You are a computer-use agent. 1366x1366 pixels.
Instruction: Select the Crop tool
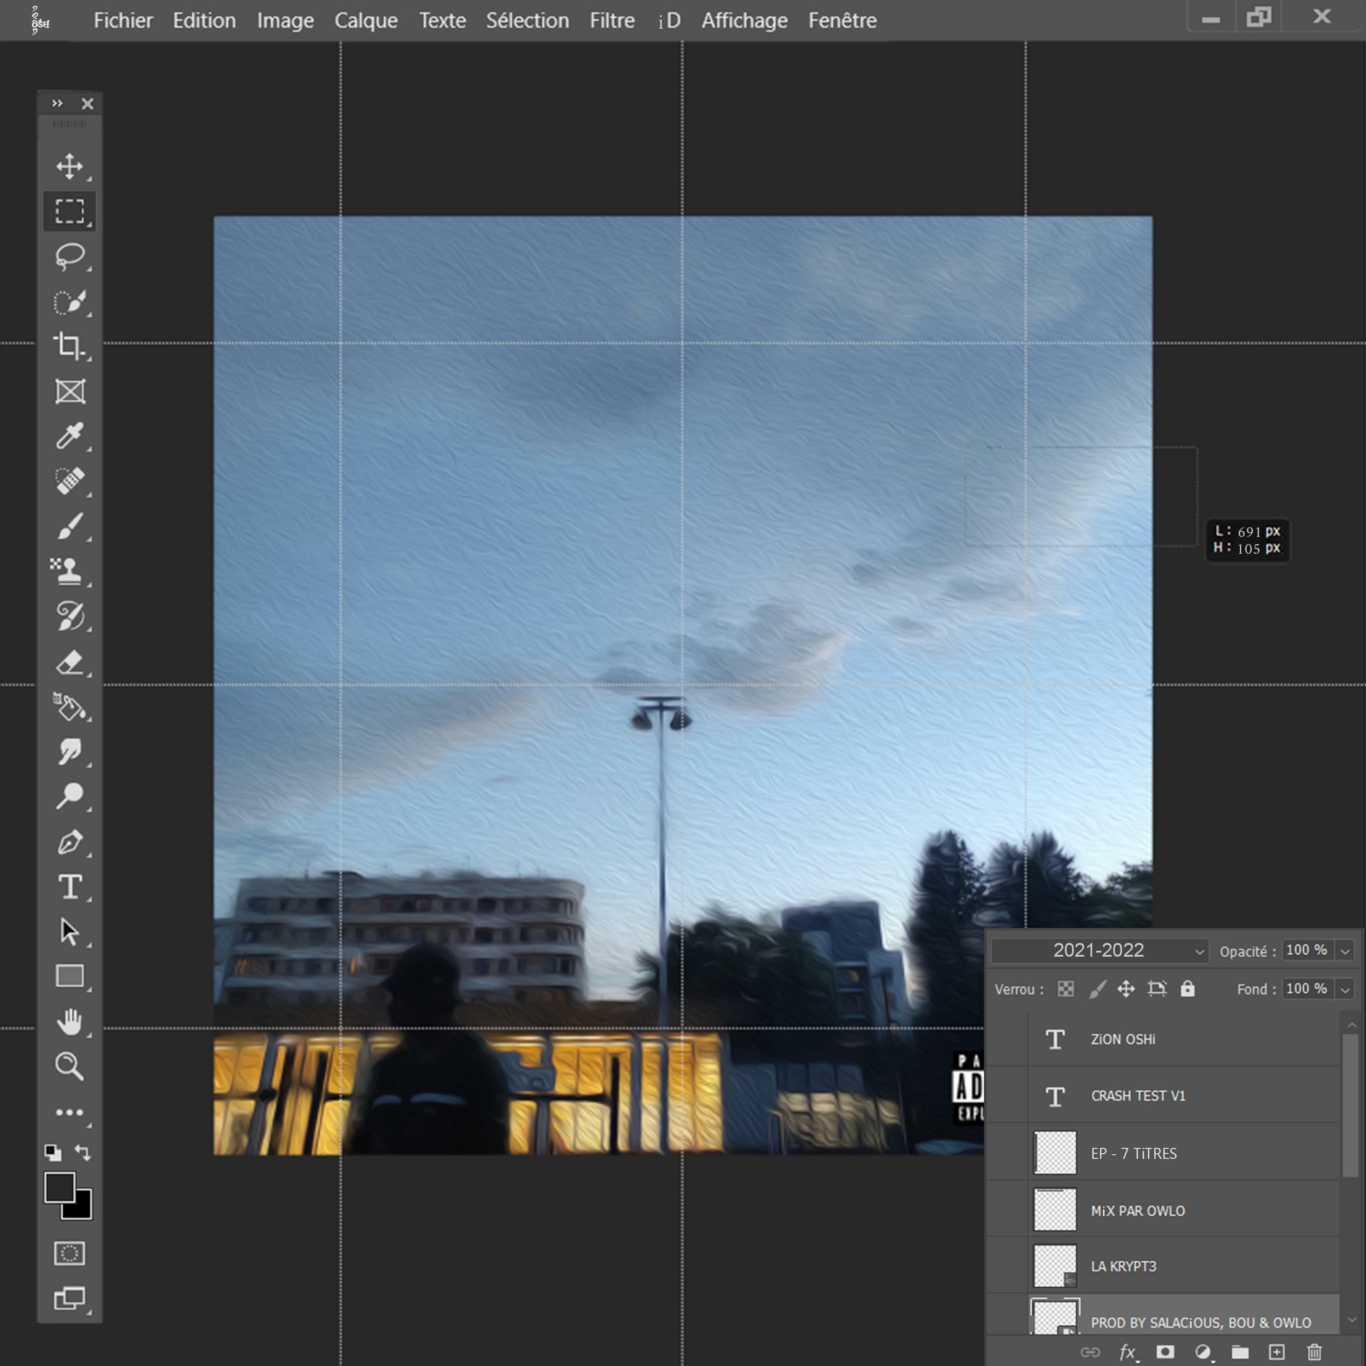[69, 346]
